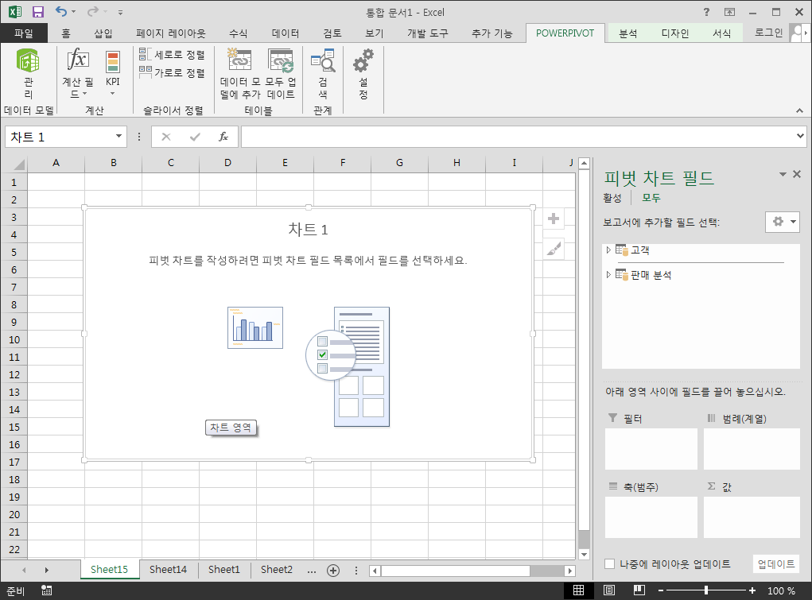Collapse the ribbon with the chevron arrow
Viewport: 812px width, 600px height.
[x=799, y=110]
